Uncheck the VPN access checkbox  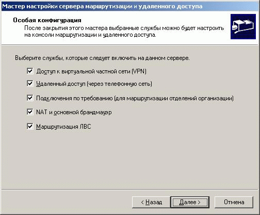coord(30,71)
